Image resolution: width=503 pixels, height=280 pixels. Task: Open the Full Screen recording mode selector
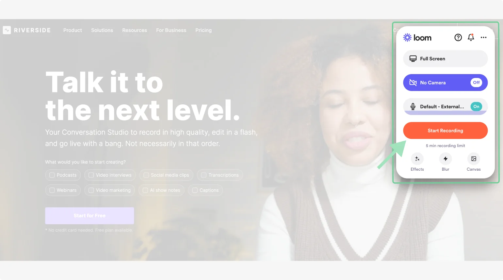click(x=445, y=59)
